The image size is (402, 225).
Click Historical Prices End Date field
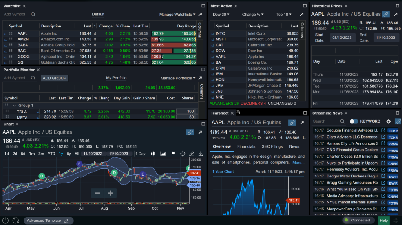tap(386, 37)
